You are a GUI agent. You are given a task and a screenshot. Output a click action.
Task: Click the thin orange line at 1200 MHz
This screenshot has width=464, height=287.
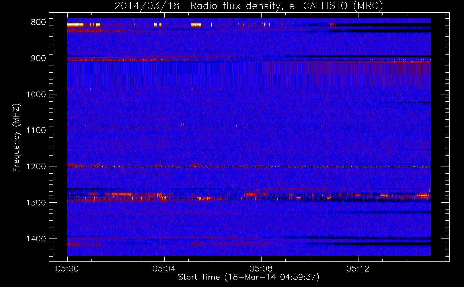coord(249,167)
